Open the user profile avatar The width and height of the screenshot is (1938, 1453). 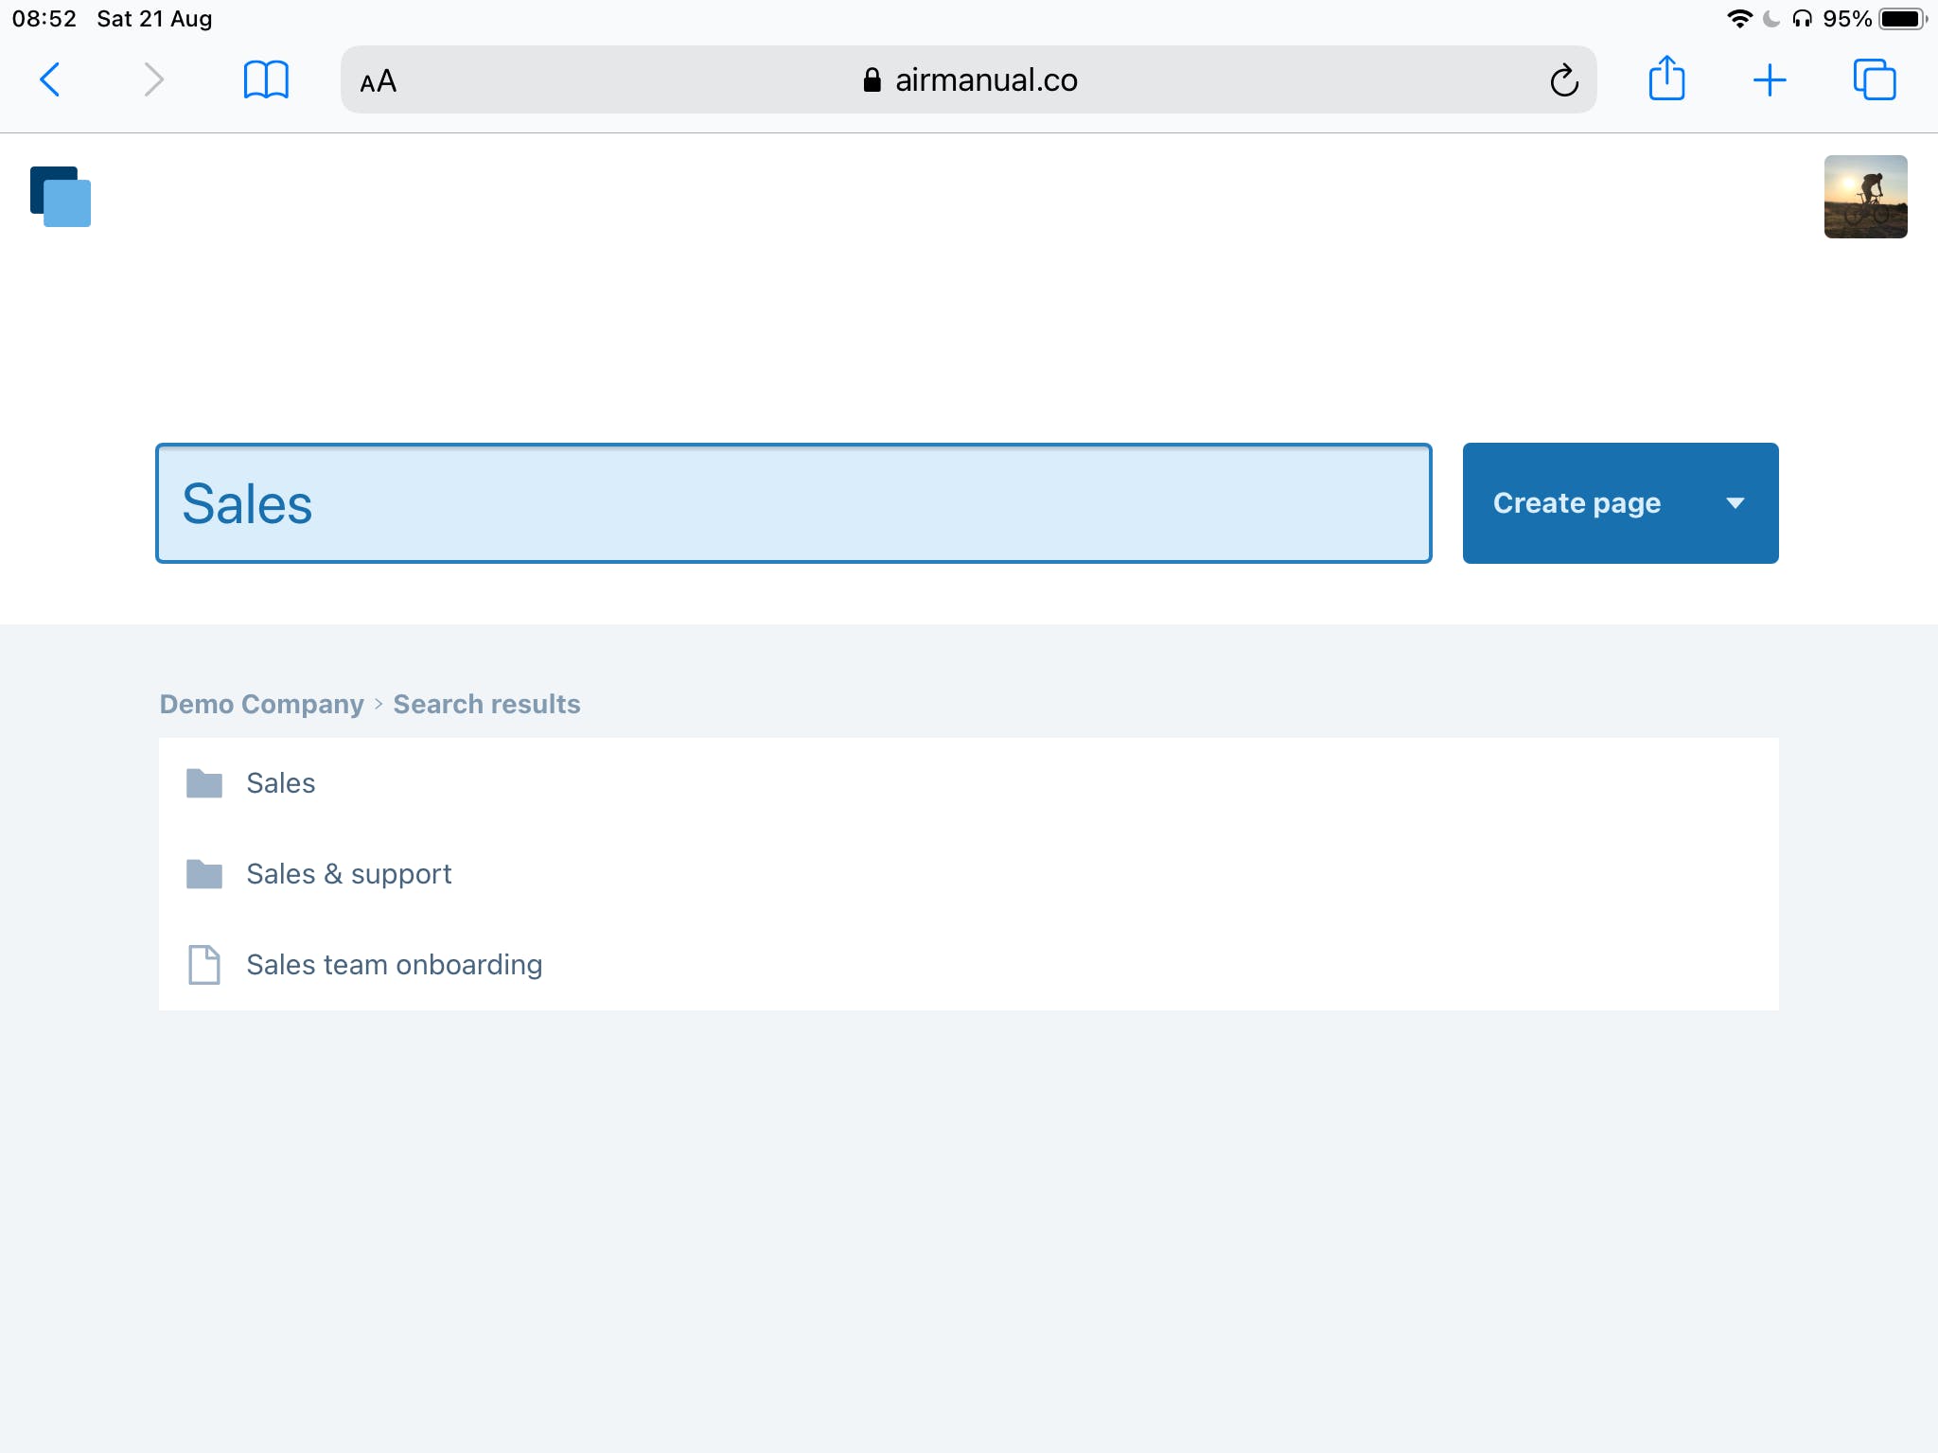click(1864, 197)
